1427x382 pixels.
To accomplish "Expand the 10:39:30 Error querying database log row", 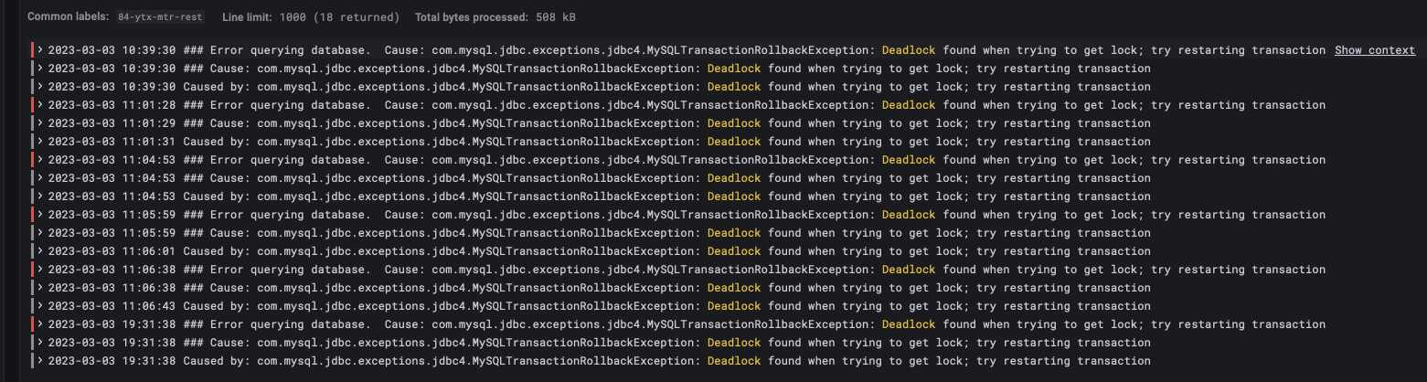I will (40, 50).
